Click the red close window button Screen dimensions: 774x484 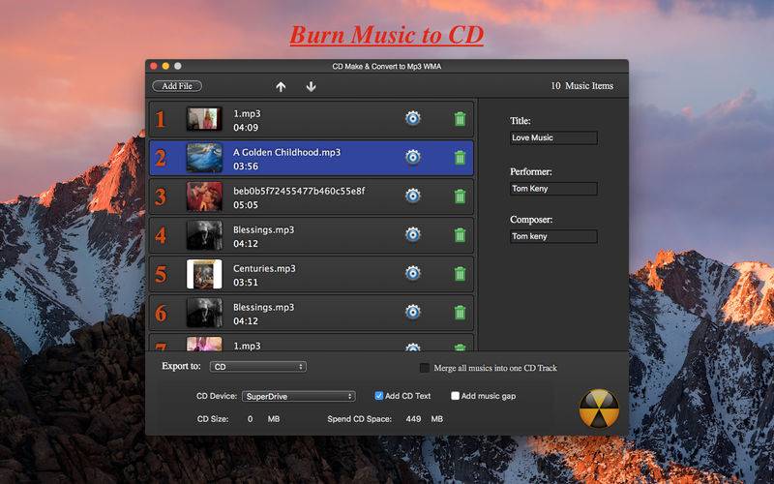pos(154,66)
